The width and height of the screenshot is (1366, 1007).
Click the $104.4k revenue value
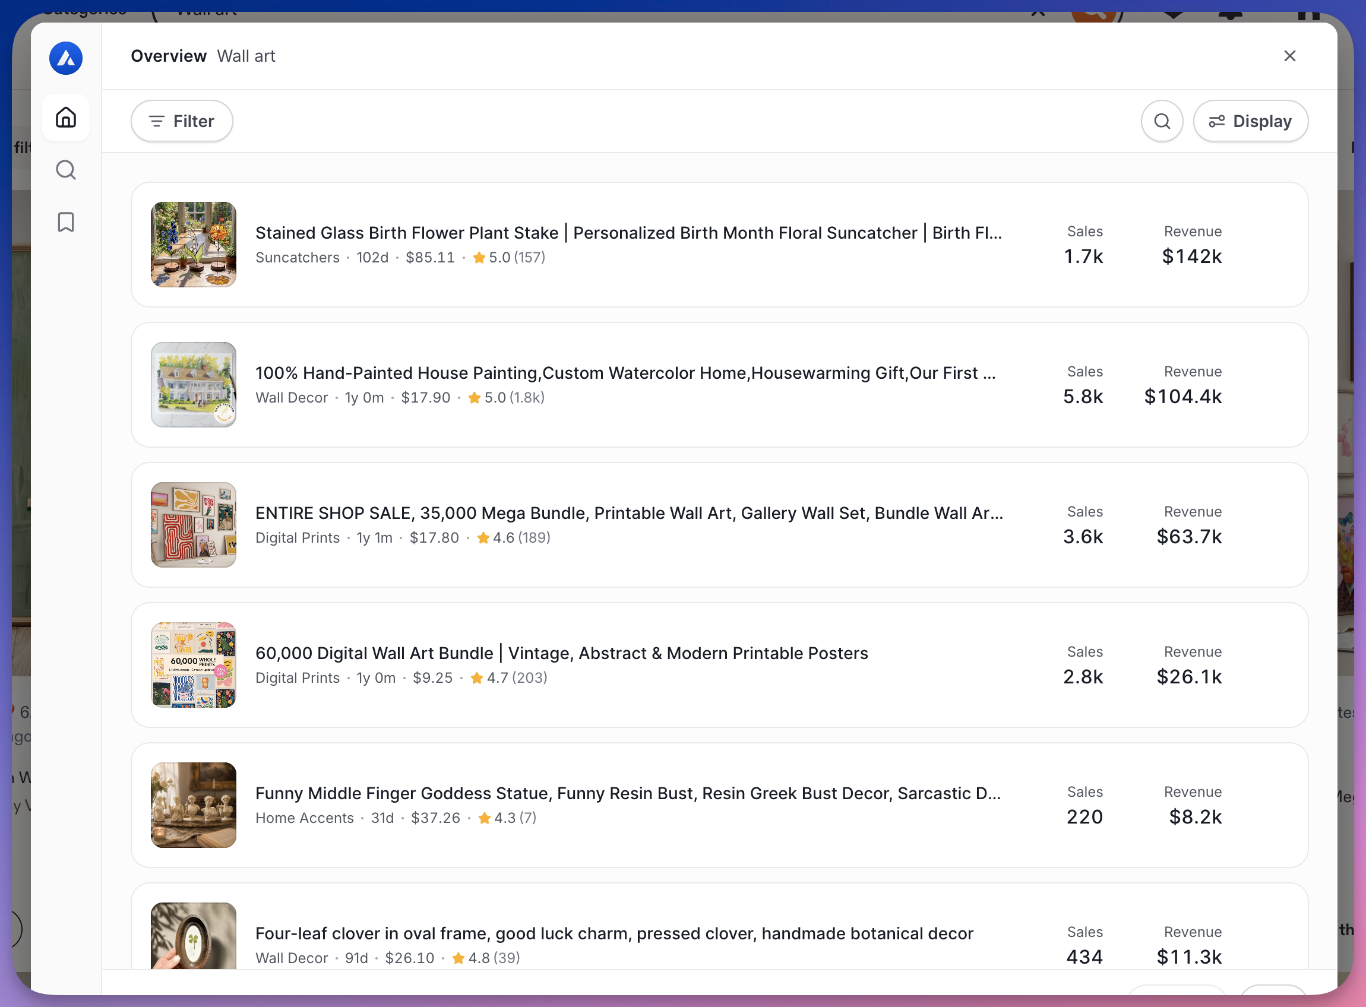pos(1183,397)
